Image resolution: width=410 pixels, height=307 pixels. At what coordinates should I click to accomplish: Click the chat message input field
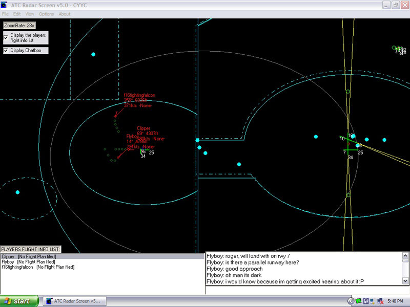[306, 290]
